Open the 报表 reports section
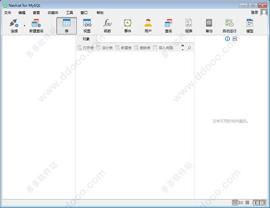The width and height of the screenshot is (270, 208). (189, 26)
